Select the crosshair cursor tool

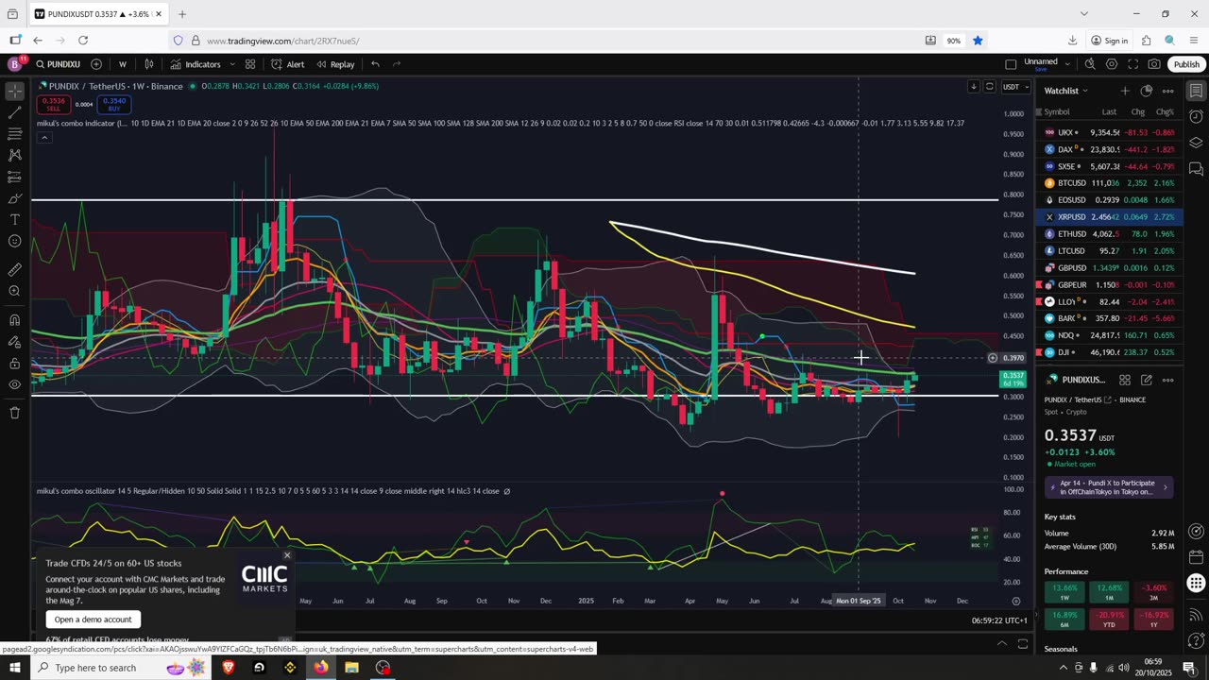(x=14, y=92)
